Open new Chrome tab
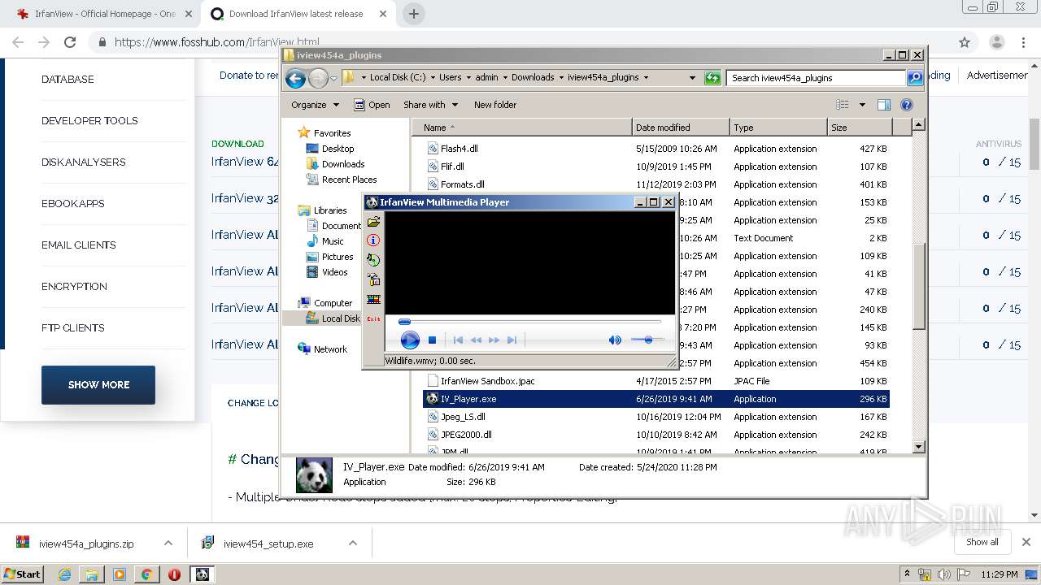Viewport: 1041px width, 585px height. (x=414, y=14)
